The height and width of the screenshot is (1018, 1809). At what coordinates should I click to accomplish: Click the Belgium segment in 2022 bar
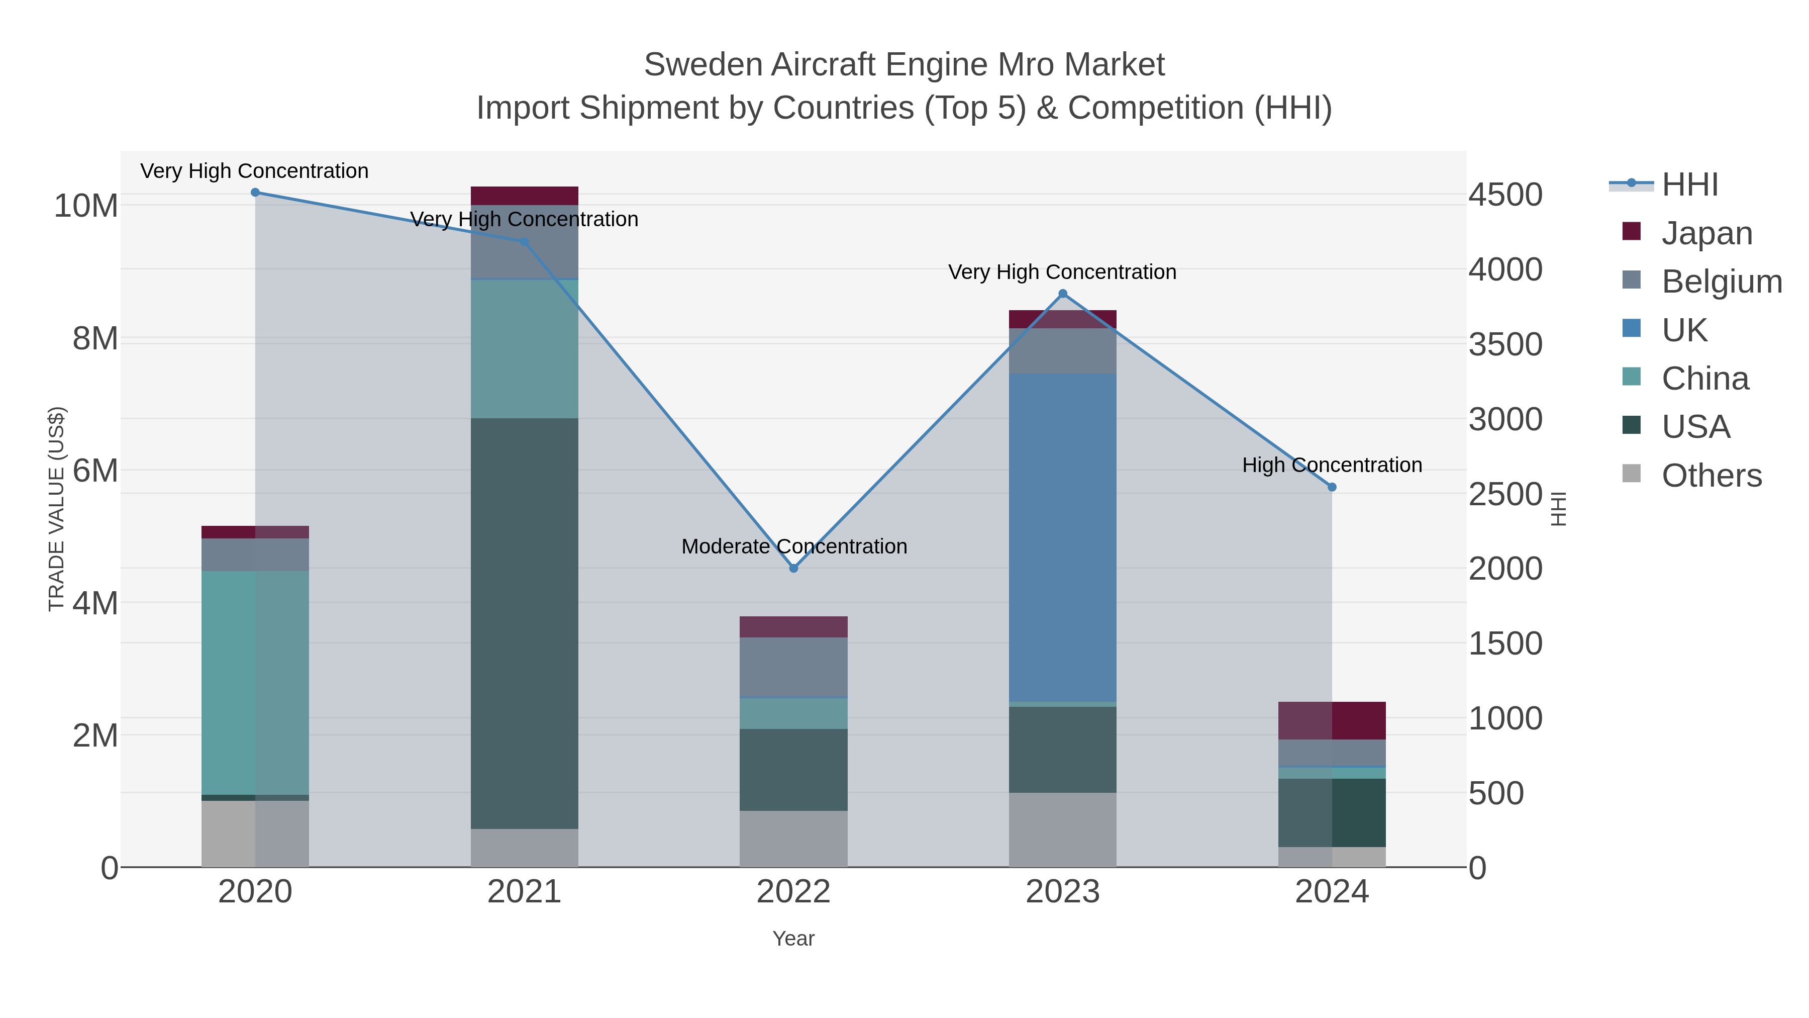pos(793,667)
